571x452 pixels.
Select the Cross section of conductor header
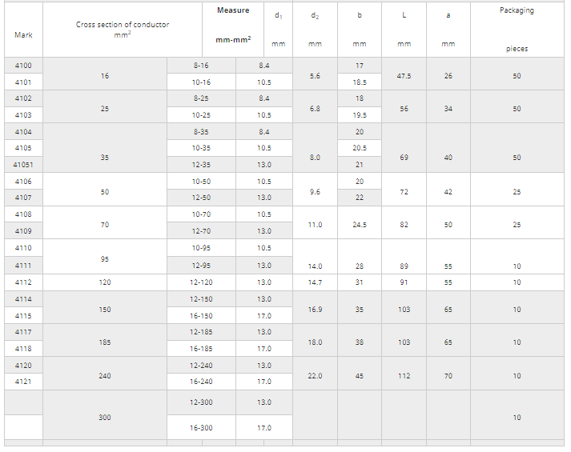tap(123, 30)
